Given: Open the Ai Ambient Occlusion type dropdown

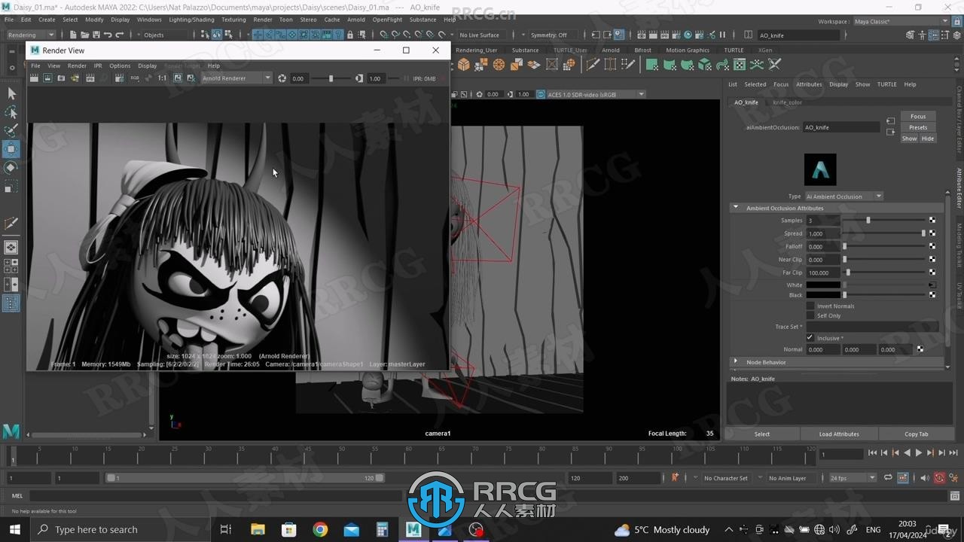Looking at the screenshot, I should [x=843, y=196].
